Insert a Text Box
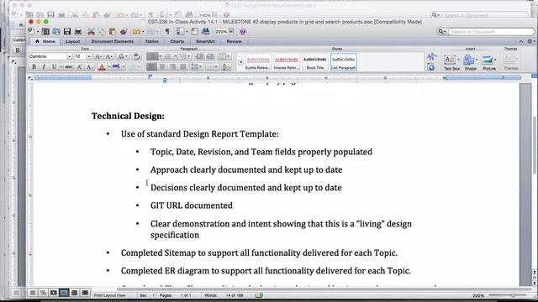538x302 pixels. click(x=451, y=63)
